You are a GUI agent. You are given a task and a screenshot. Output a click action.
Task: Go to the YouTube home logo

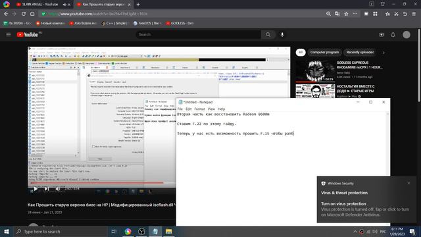click(28, 34)
